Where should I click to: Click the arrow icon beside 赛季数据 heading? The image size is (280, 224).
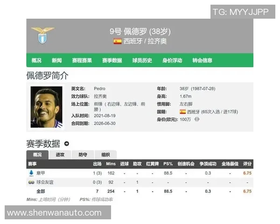[x=67, y=144]
